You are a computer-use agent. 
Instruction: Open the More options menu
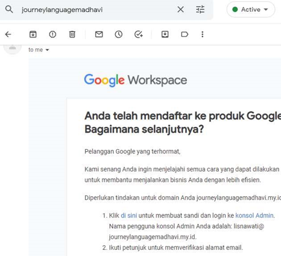click(203, 34)
